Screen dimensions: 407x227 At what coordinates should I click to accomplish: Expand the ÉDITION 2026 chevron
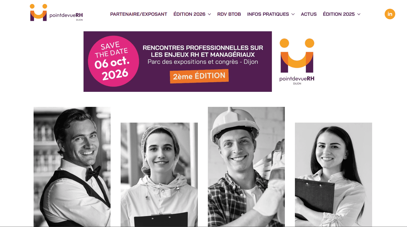pos(209,14)
